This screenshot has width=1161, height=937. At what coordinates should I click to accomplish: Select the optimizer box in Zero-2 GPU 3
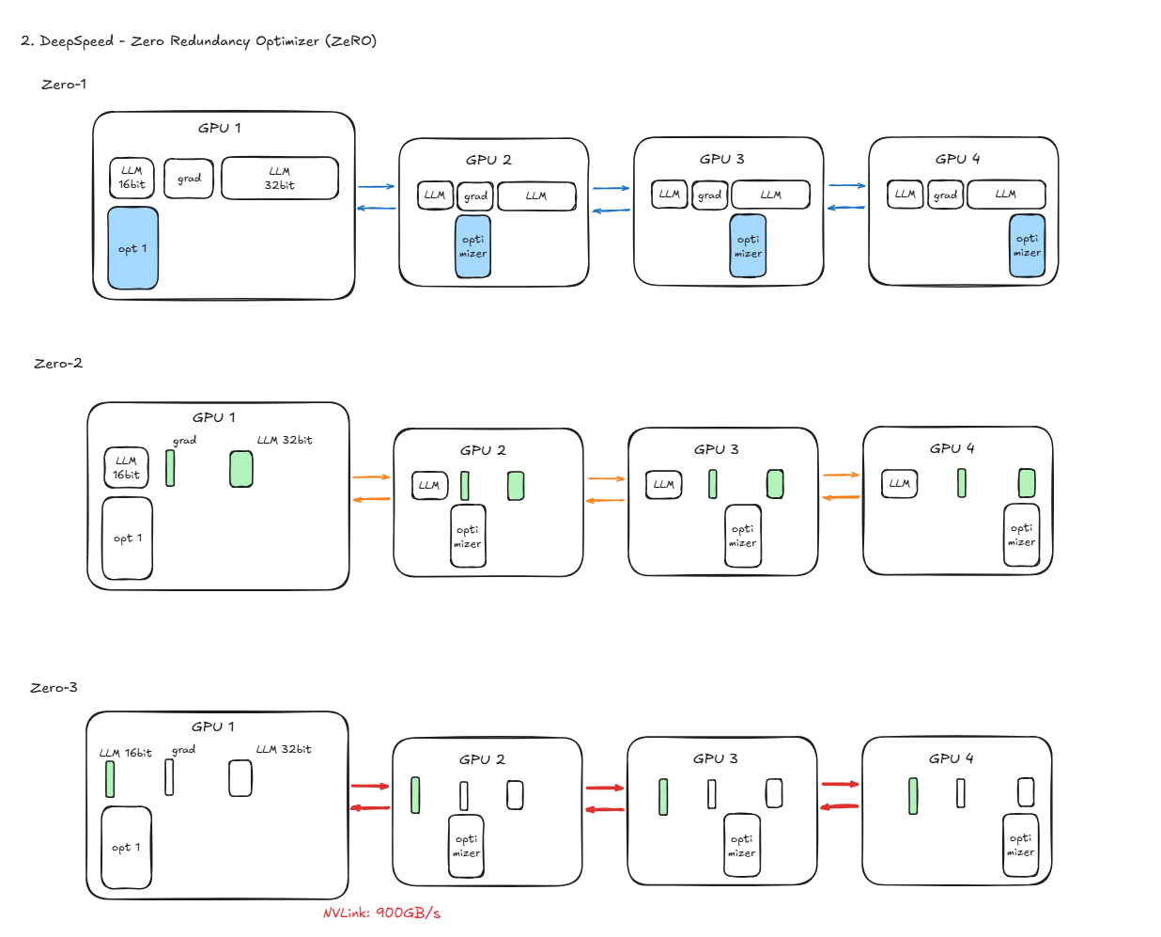742,536
